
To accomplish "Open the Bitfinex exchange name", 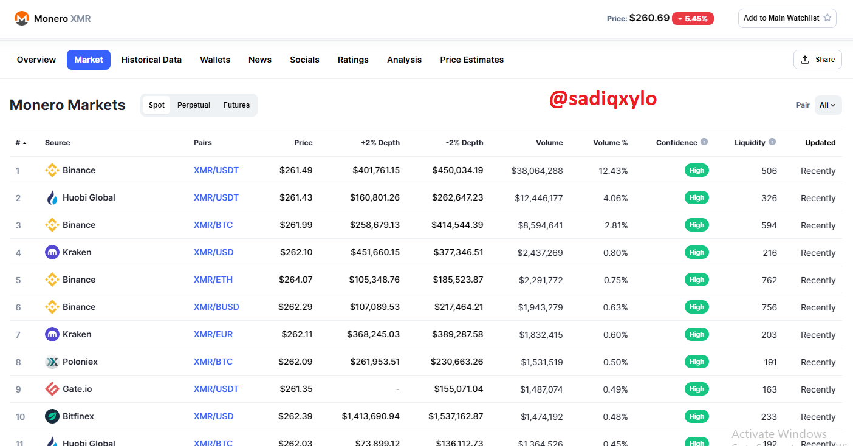I will tap(78, 416).
